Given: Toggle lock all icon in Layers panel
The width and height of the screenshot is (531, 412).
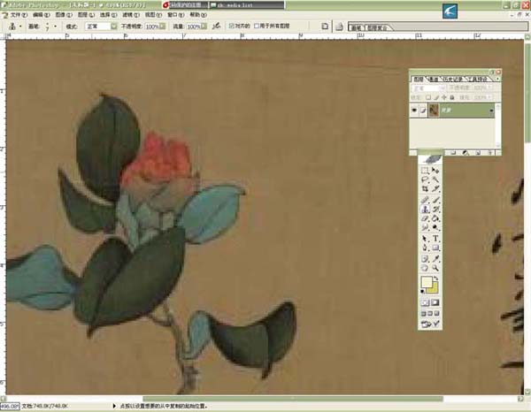Looking at the screenshot, I should (452, 97).
